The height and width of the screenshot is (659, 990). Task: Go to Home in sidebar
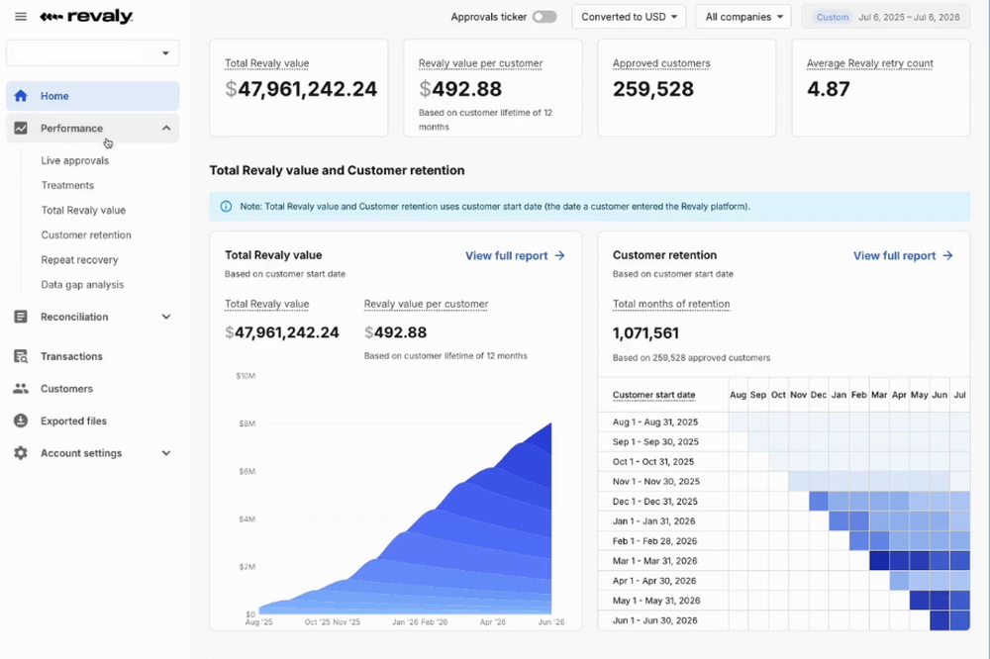(93, 96)
